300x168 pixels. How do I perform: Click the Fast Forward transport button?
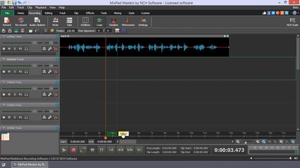(130, 150)
